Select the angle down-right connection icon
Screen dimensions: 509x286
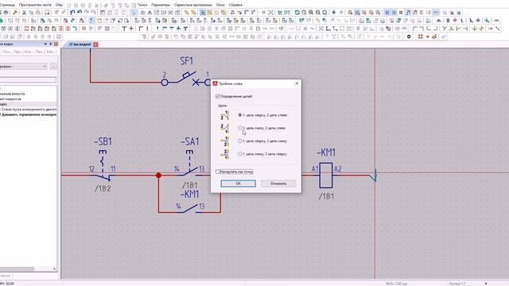click(414, 29)
